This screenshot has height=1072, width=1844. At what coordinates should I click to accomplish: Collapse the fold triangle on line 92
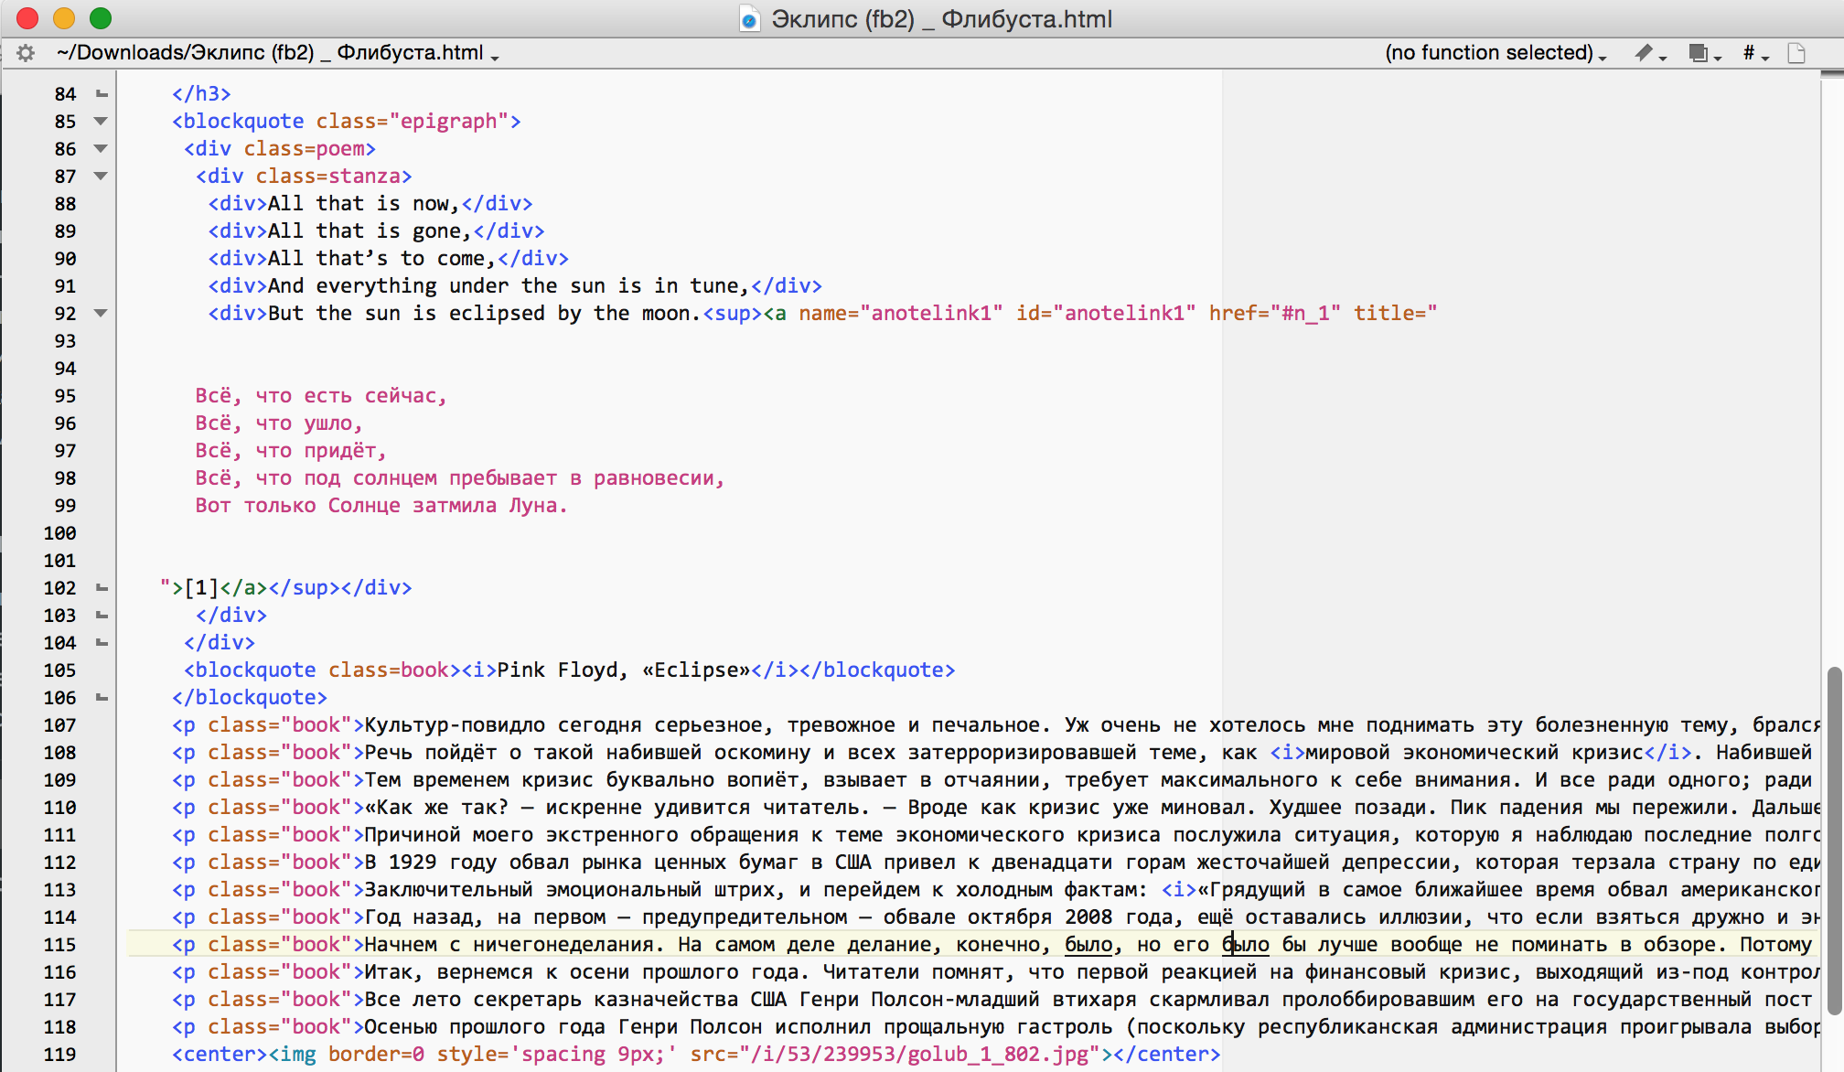(101, 313)
